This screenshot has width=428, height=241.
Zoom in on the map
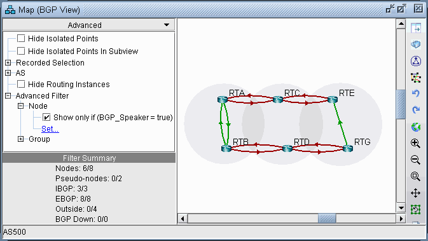tap(415, 143)
